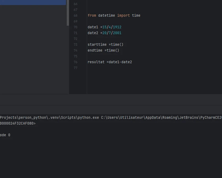Click the project panel vertical scrollbar
The image size is (222, 178).
point(68,13)
